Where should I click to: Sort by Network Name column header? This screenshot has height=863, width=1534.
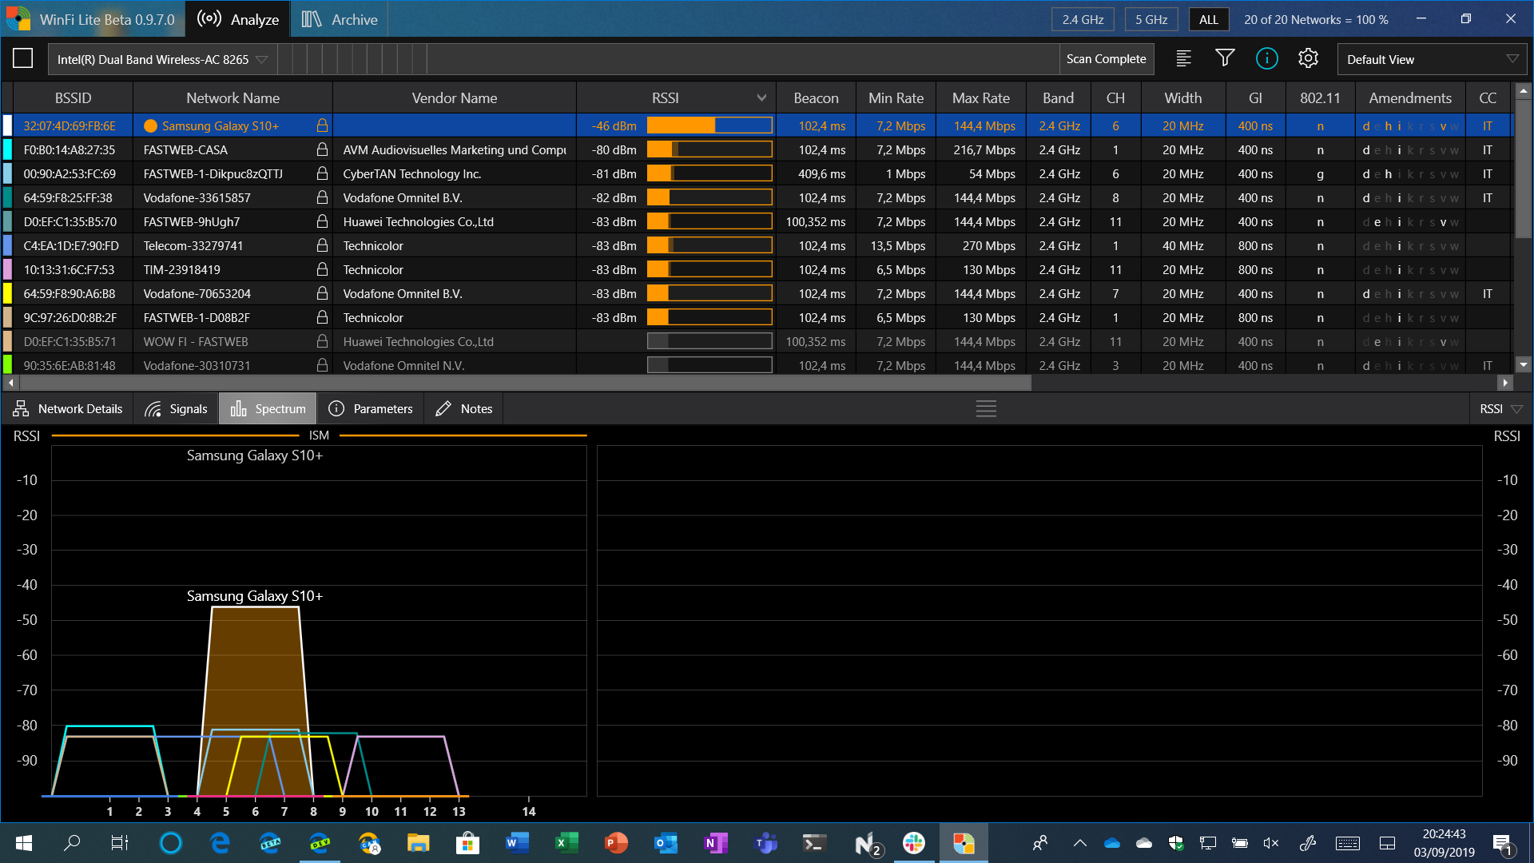pos(232,98)
